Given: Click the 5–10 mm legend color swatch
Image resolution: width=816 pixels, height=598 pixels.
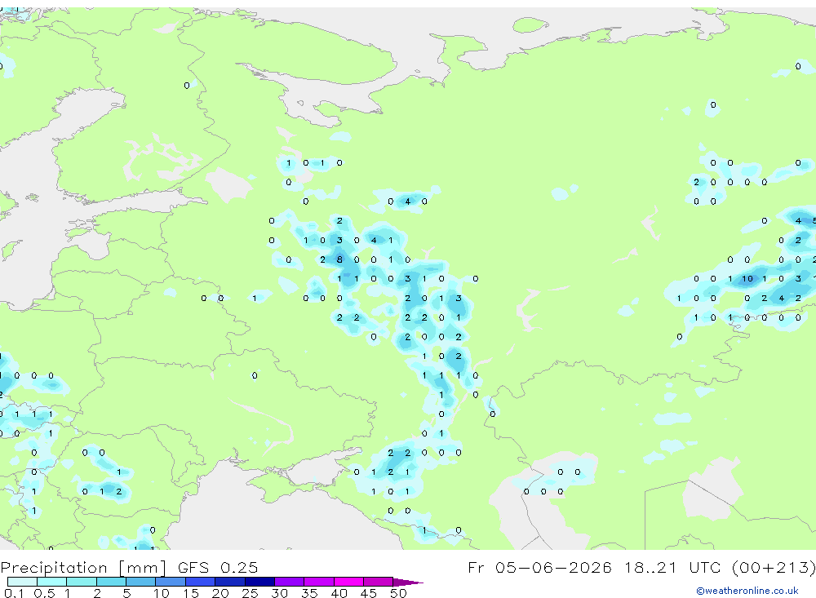Looking at the screenshot, I should tap(141, 582).
